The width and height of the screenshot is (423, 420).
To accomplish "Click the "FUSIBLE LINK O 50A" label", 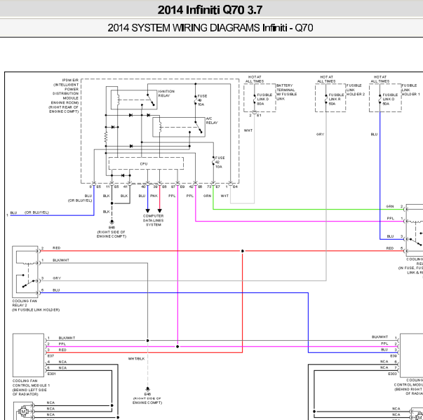I will click(390, 99).
